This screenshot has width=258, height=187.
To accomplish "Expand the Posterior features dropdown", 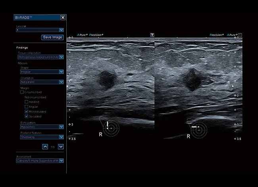I will click(61, 137).
